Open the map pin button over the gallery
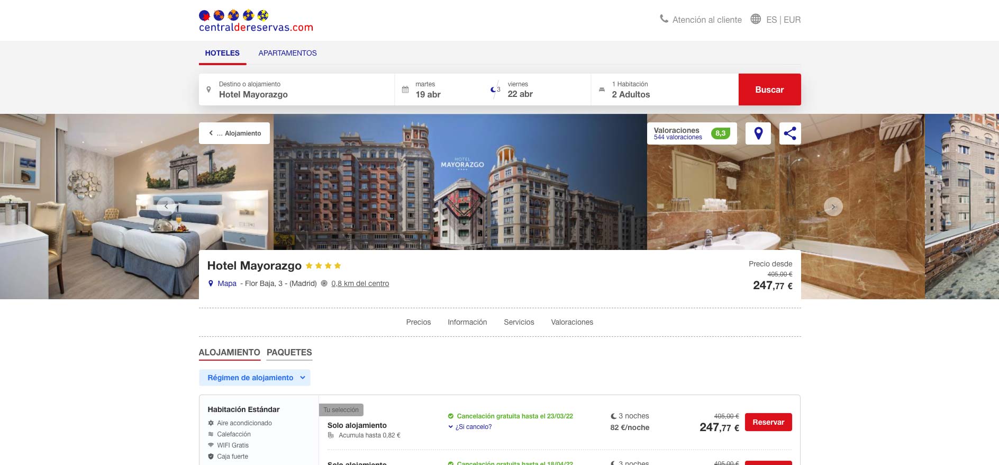 pyautogui.click(x=758, y=133)
